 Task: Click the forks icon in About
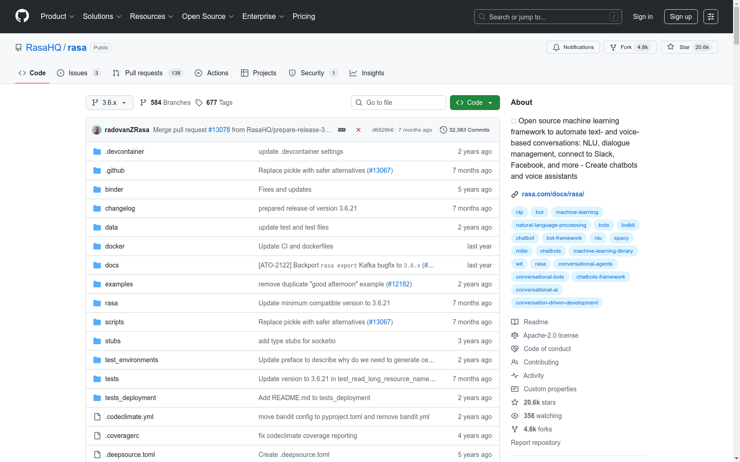pos(515,429)
